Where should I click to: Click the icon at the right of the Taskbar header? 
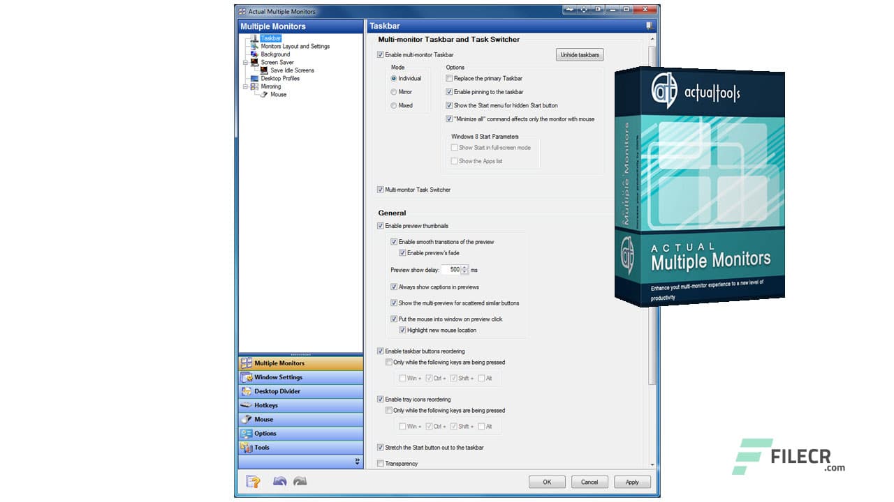tap(649, 26)
